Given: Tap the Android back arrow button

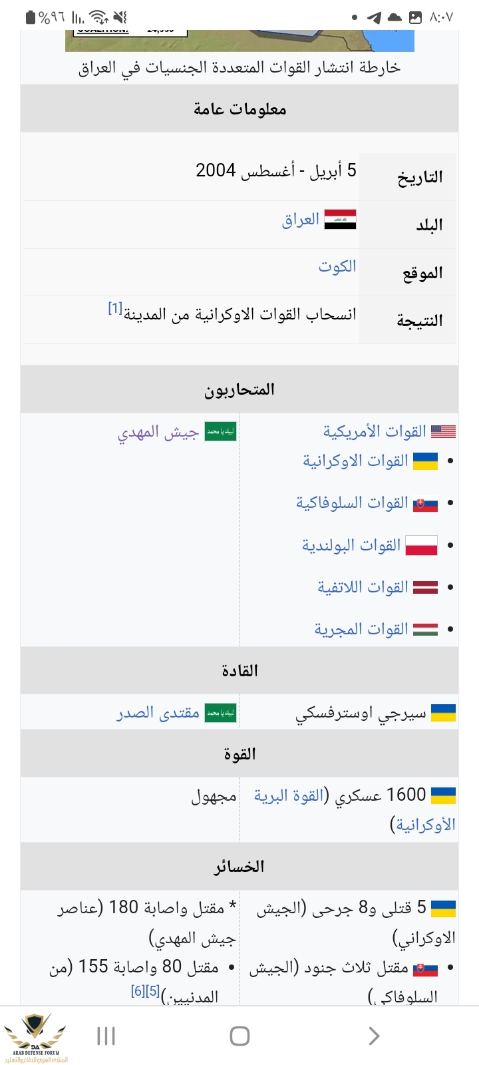Looking at the screenshot, I should pyautogui.click(x=374, y=1036).
